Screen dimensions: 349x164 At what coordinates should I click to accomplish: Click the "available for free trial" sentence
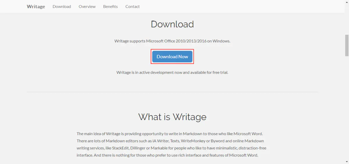click(172, 72)
